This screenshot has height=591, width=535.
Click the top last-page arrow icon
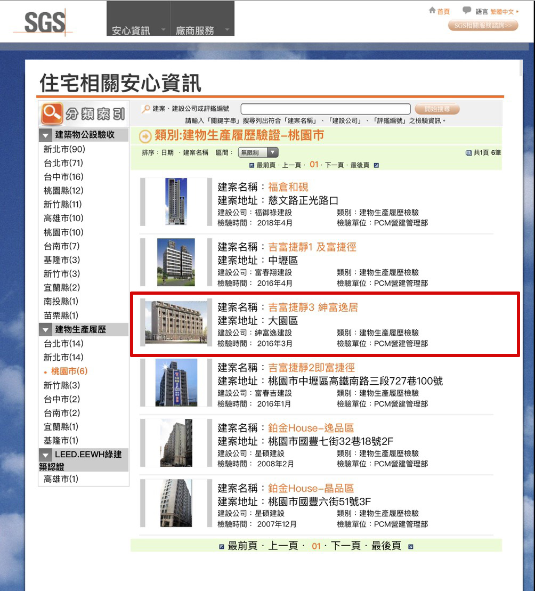376,165
